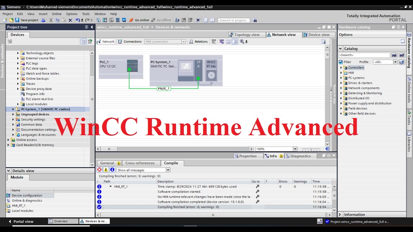Jump via Go to arrow of HMI_RT_1 row
The height and width of the screenshot is (232, 413).
[257, 187]
